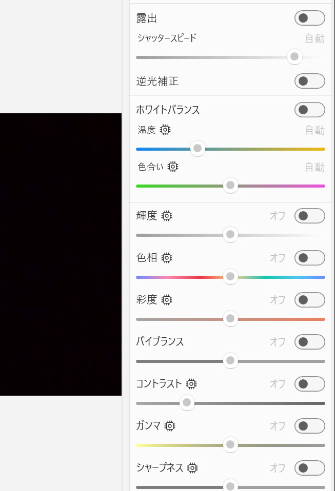Click the chip icon beside 輝度
This screenshot has width=335, height=491.
(x=167, y=216)
